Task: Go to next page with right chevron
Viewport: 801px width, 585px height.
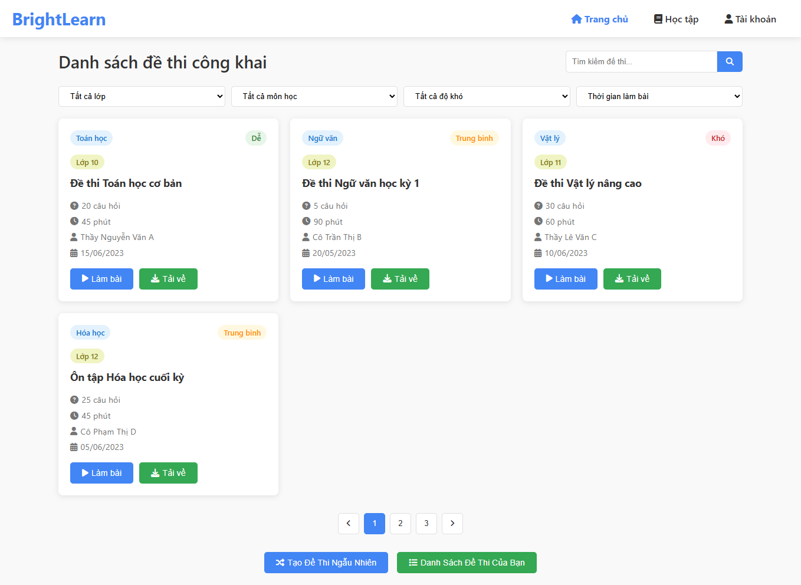Action: (452, 523)
